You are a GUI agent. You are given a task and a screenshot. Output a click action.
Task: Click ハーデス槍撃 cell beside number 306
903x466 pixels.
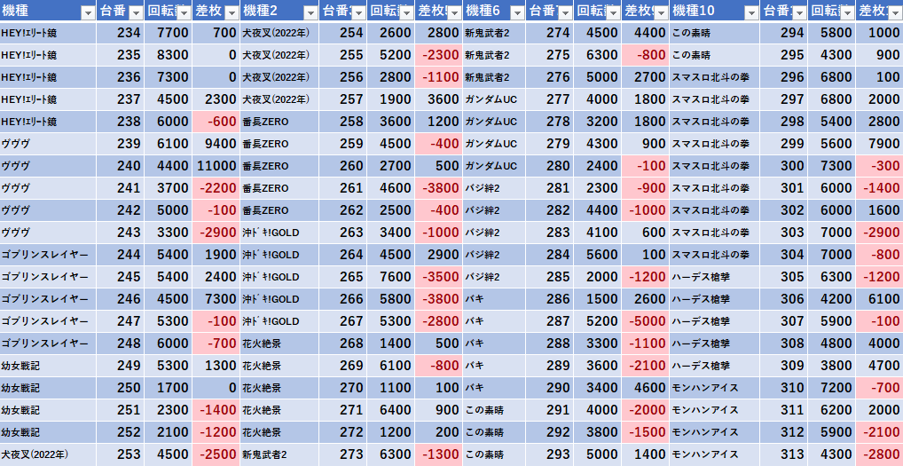click(x=715, y=299)
